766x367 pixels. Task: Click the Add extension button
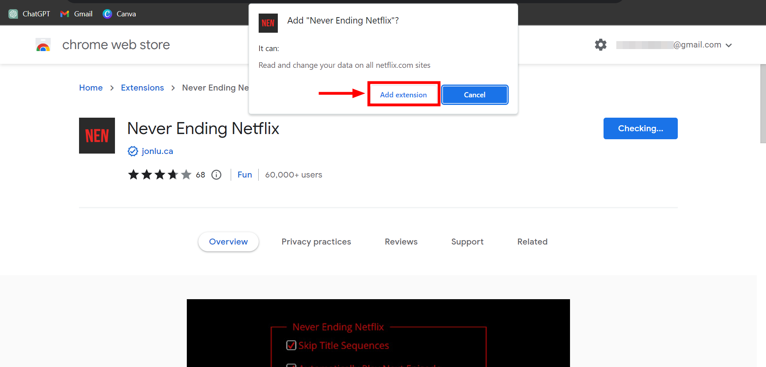point(404,95)
